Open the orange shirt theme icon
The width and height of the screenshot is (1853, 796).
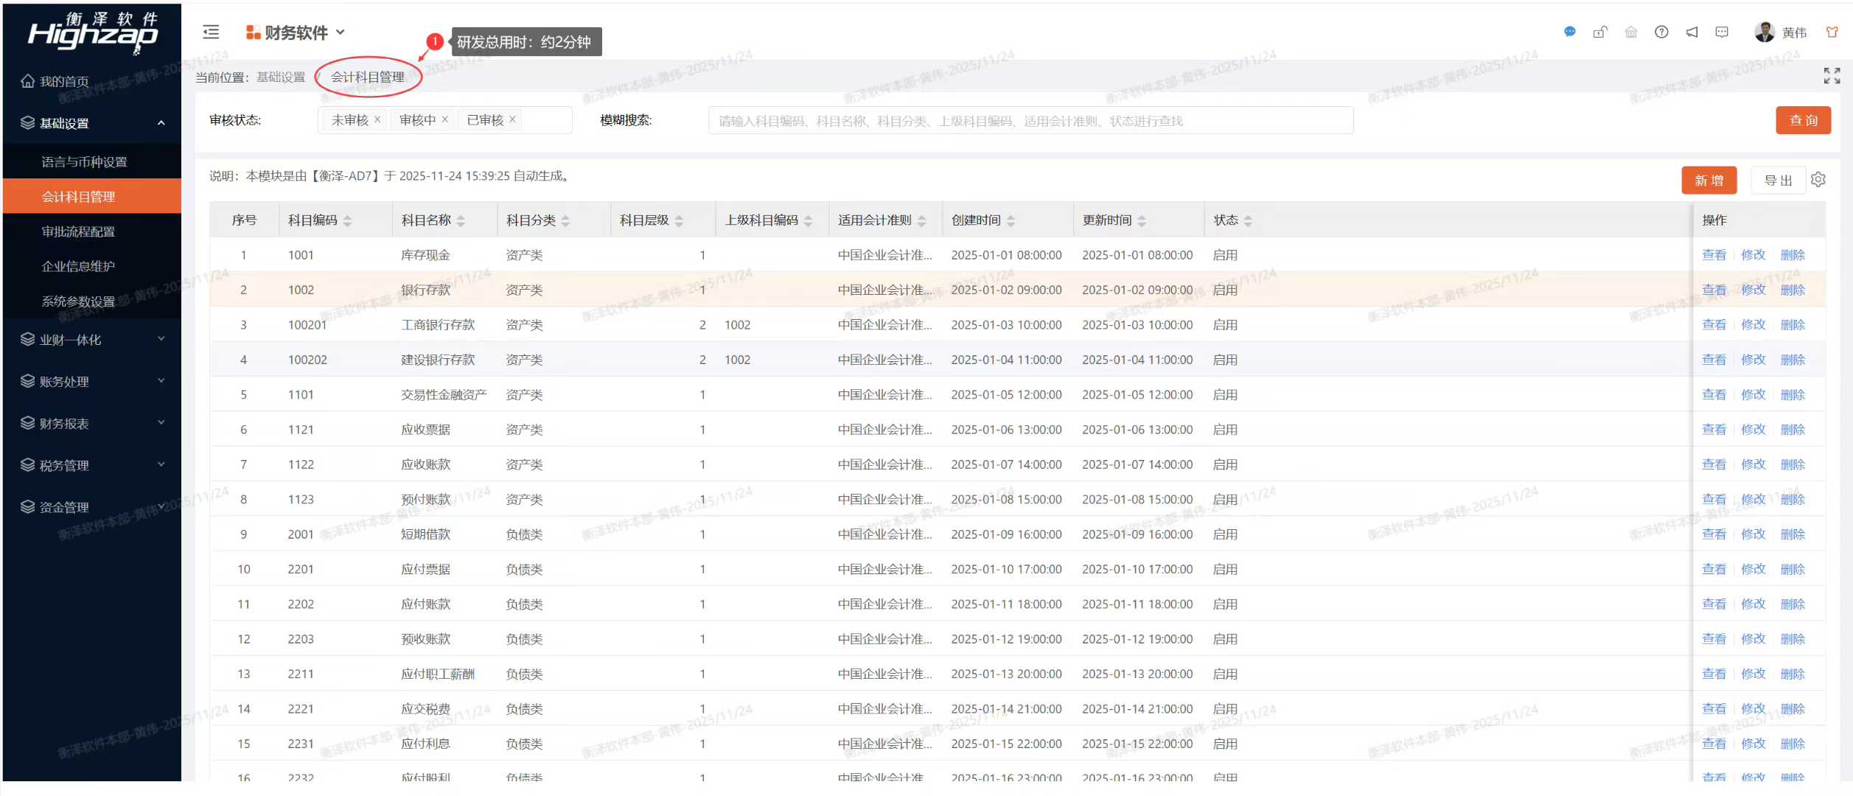(x=1831, y=32)
